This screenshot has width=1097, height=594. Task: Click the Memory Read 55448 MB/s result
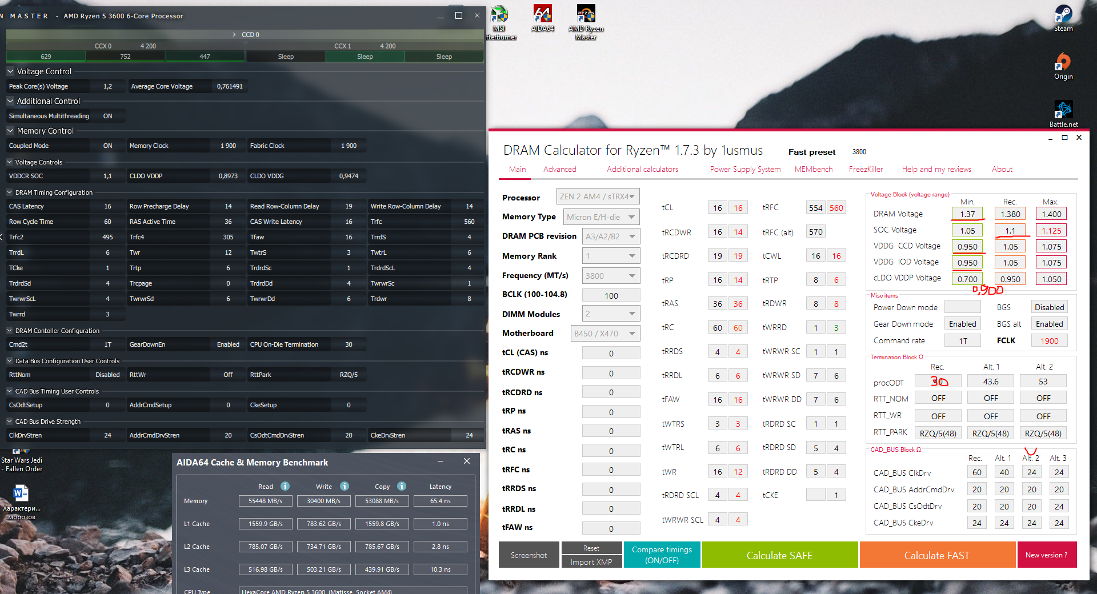coord(266,501)
